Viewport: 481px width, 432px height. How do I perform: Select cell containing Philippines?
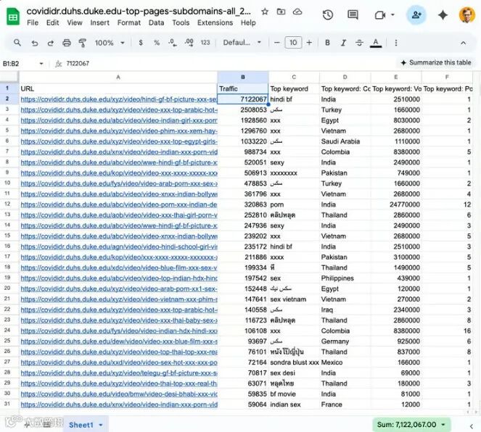(x=345, y=278)
